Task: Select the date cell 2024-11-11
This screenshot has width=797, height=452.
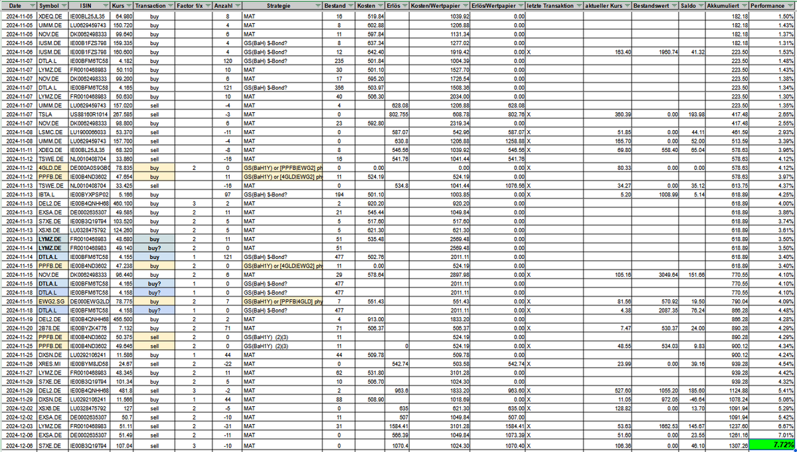Action: tap(18, 150)
